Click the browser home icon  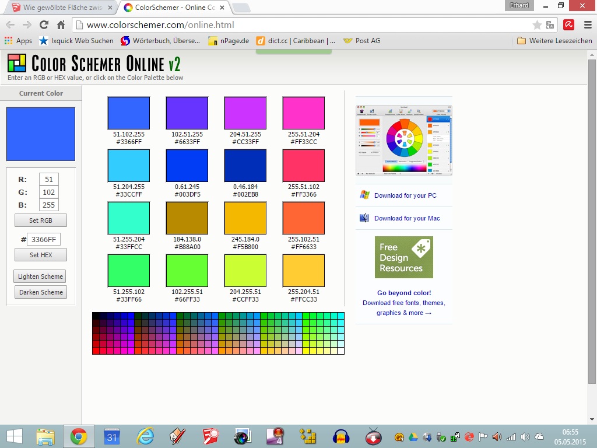(x=61, y=25)
